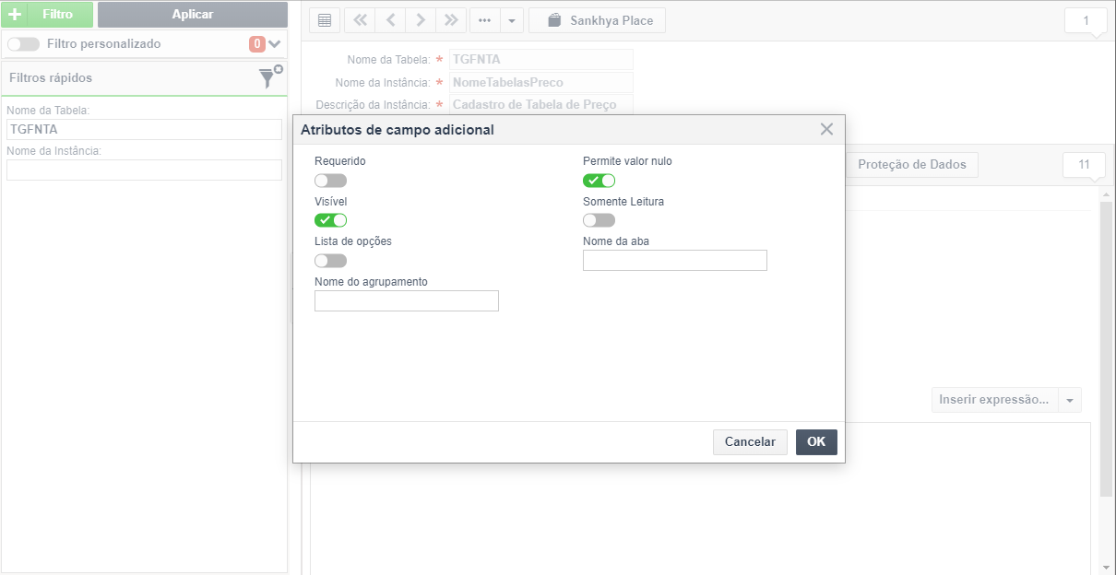Toggle the Requerido switch
This screenshot has height=575, width=1116.
pos(330,181)
